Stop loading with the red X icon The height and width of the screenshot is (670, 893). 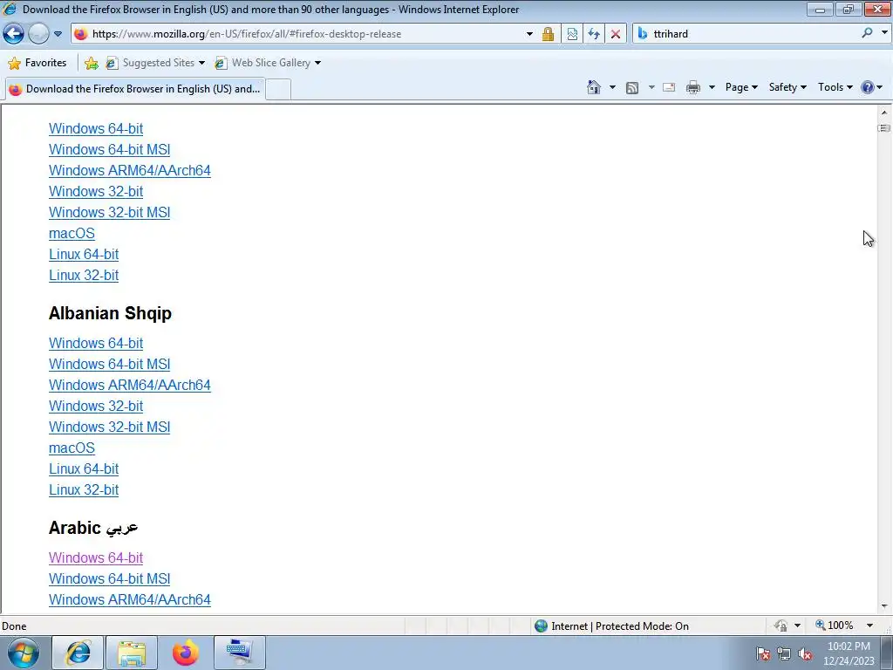tap(616, 34)
